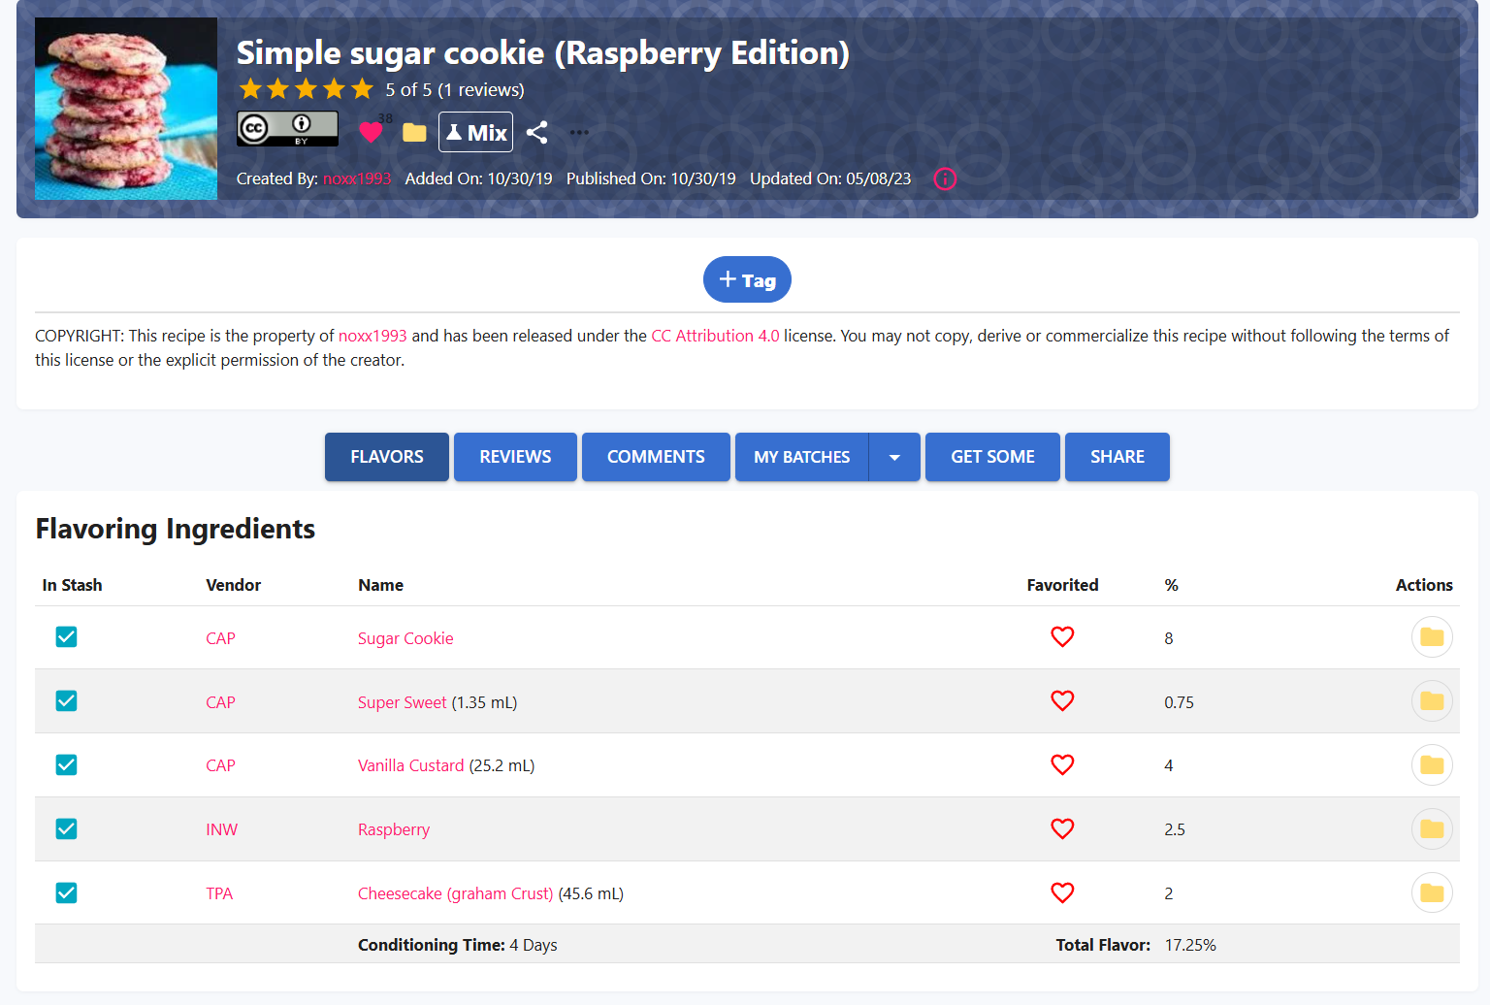Uncheck the Sugar Cookie stash checkbox
The width and height of the screenshot is (1490, 1005).
click(x=66, y=637)
